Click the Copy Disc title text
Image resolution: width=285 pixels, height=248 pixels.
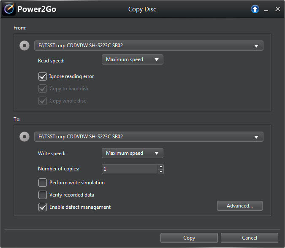pos(142,9)
